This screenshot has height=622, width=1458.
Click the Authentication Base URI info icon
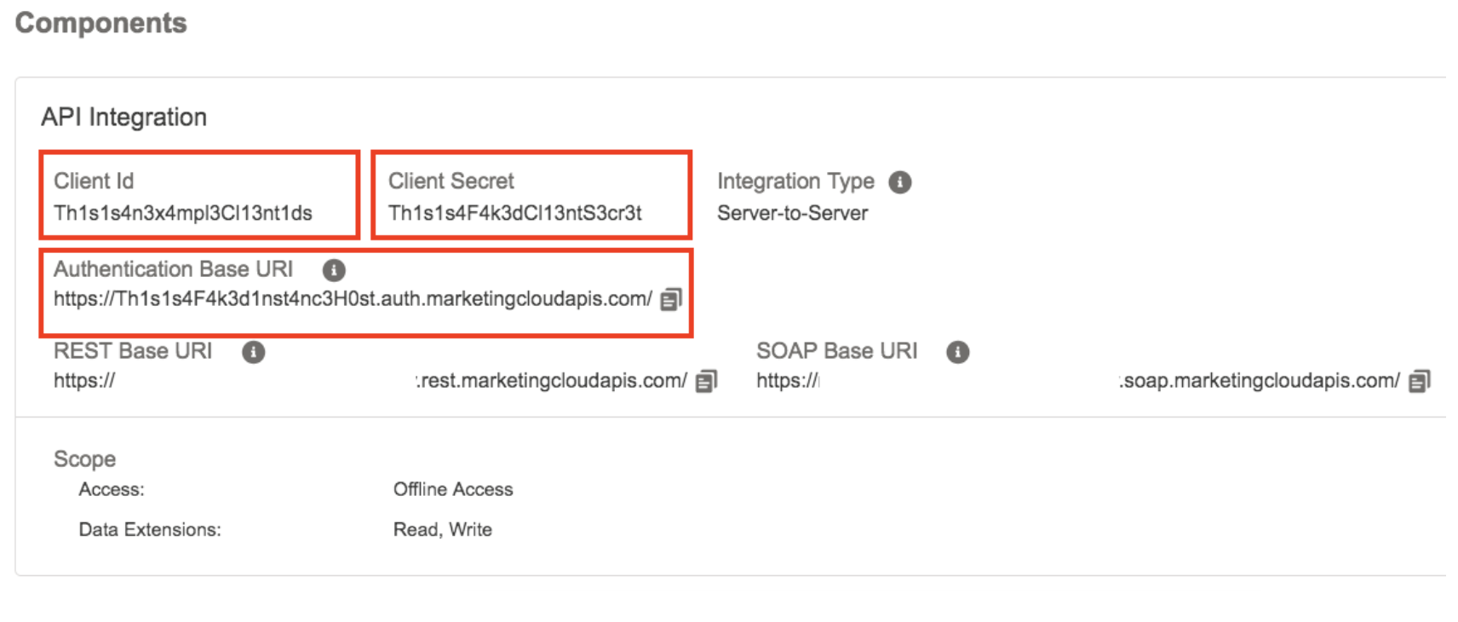coord(334,270)
